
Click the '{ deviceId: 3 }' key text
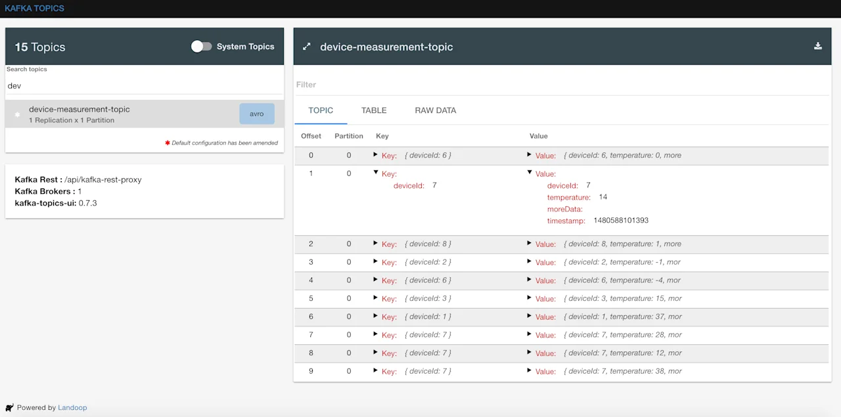(428, 298)
